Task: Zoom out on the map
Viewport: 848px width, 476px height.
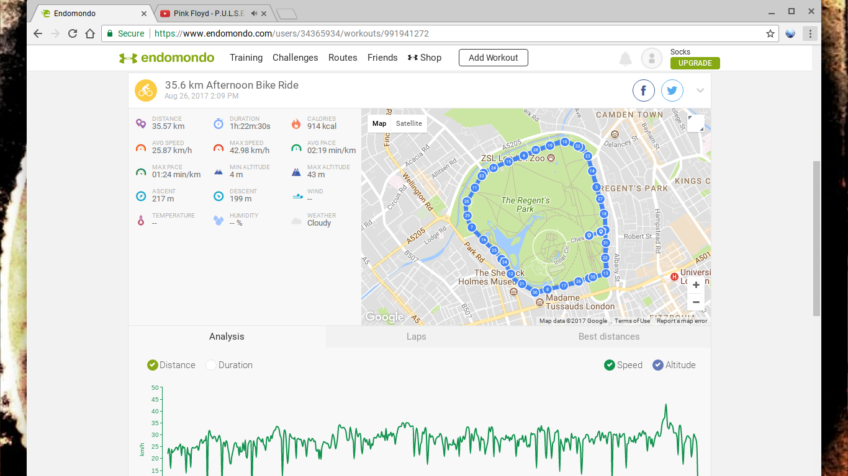Action: tap(696, 302)
